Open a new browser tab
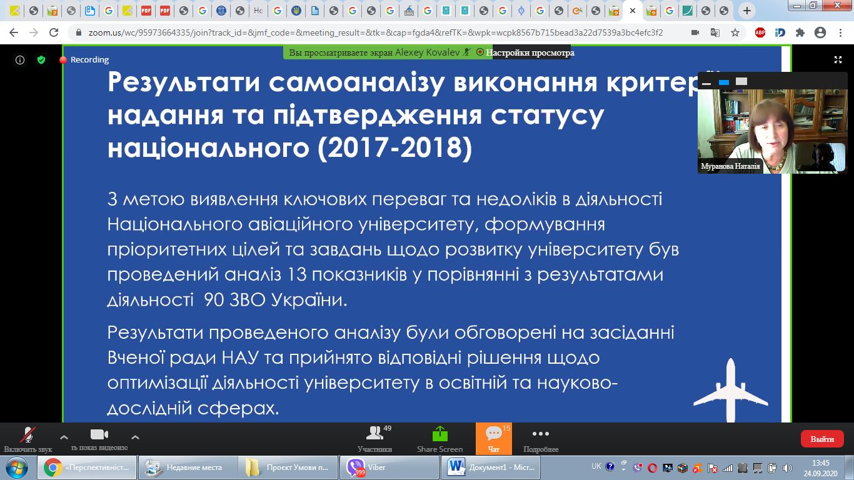The height and width of the screenshot is (480, 854). [x=747, y=11]
